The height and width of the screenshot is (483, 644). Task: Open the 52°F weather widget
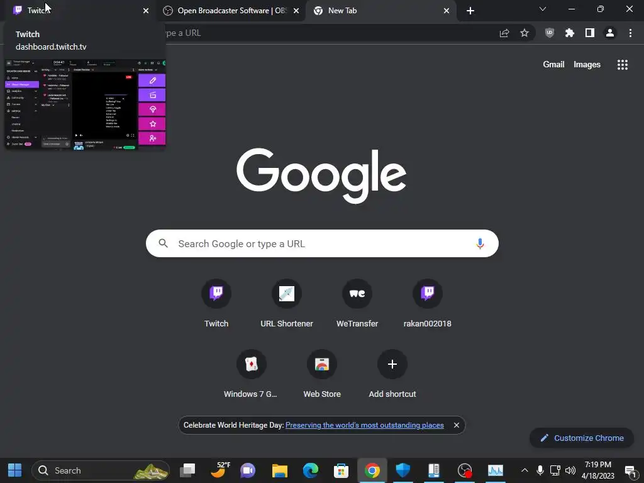point(219,470)
